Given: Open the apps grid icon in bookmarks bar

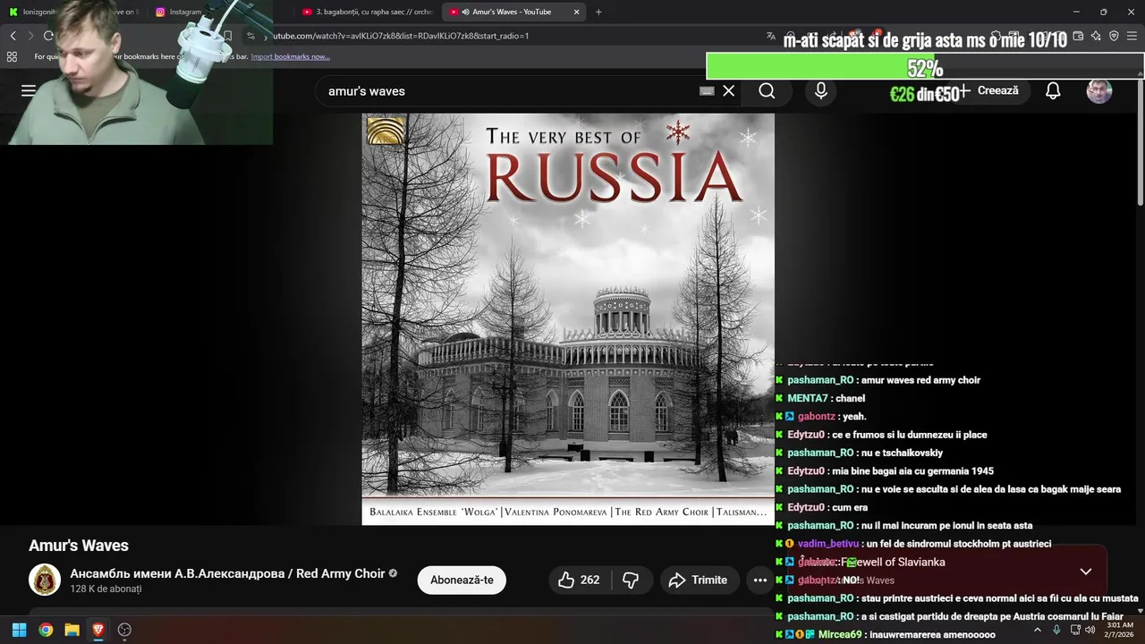Looking at the screenshot, I should tap(12, 56).
